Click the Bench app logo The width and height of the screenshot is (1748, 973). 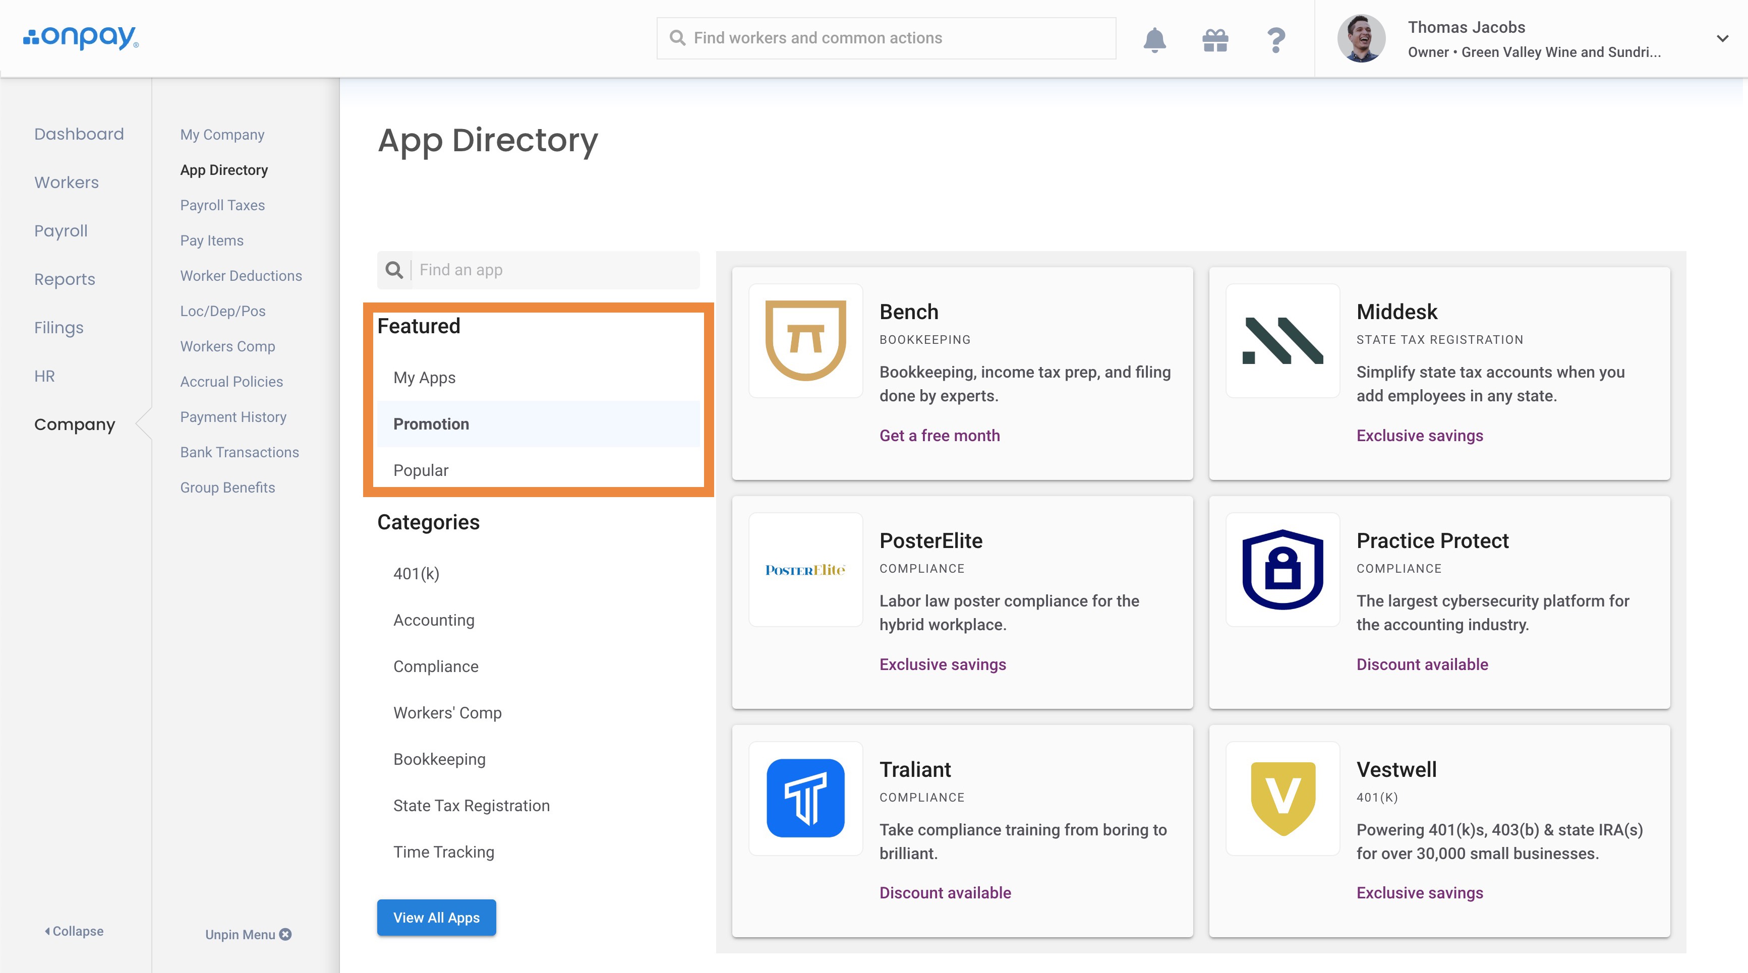coord(805,341)
